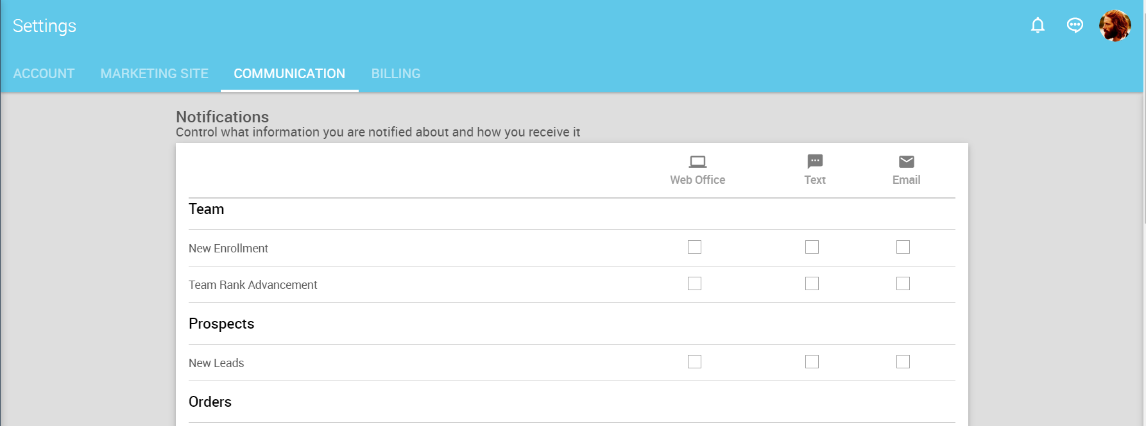This screenshot has width=1146, height=426.
Task: Go to the Billing tab
Action: pyautogui.click(x=396, y=74)
